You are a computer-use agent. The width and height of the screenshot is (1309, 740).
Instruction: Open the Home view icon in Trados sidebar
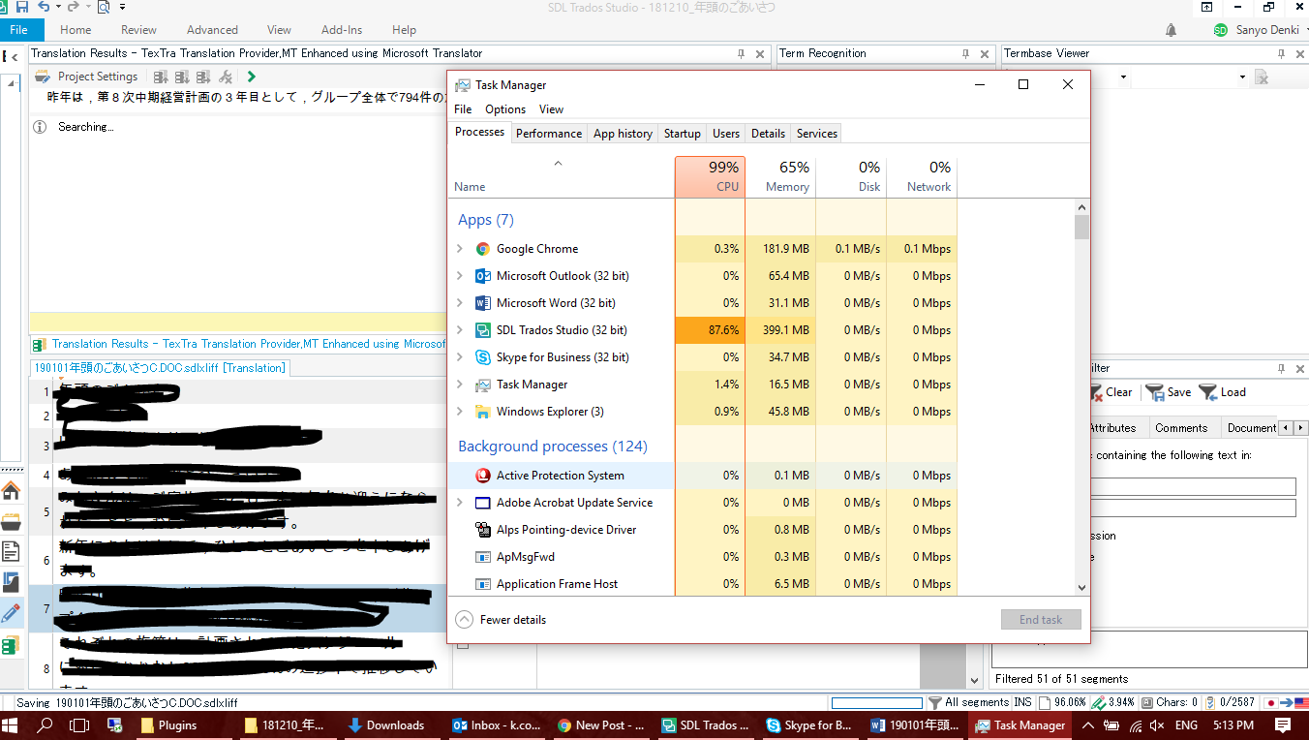[11, 490]
